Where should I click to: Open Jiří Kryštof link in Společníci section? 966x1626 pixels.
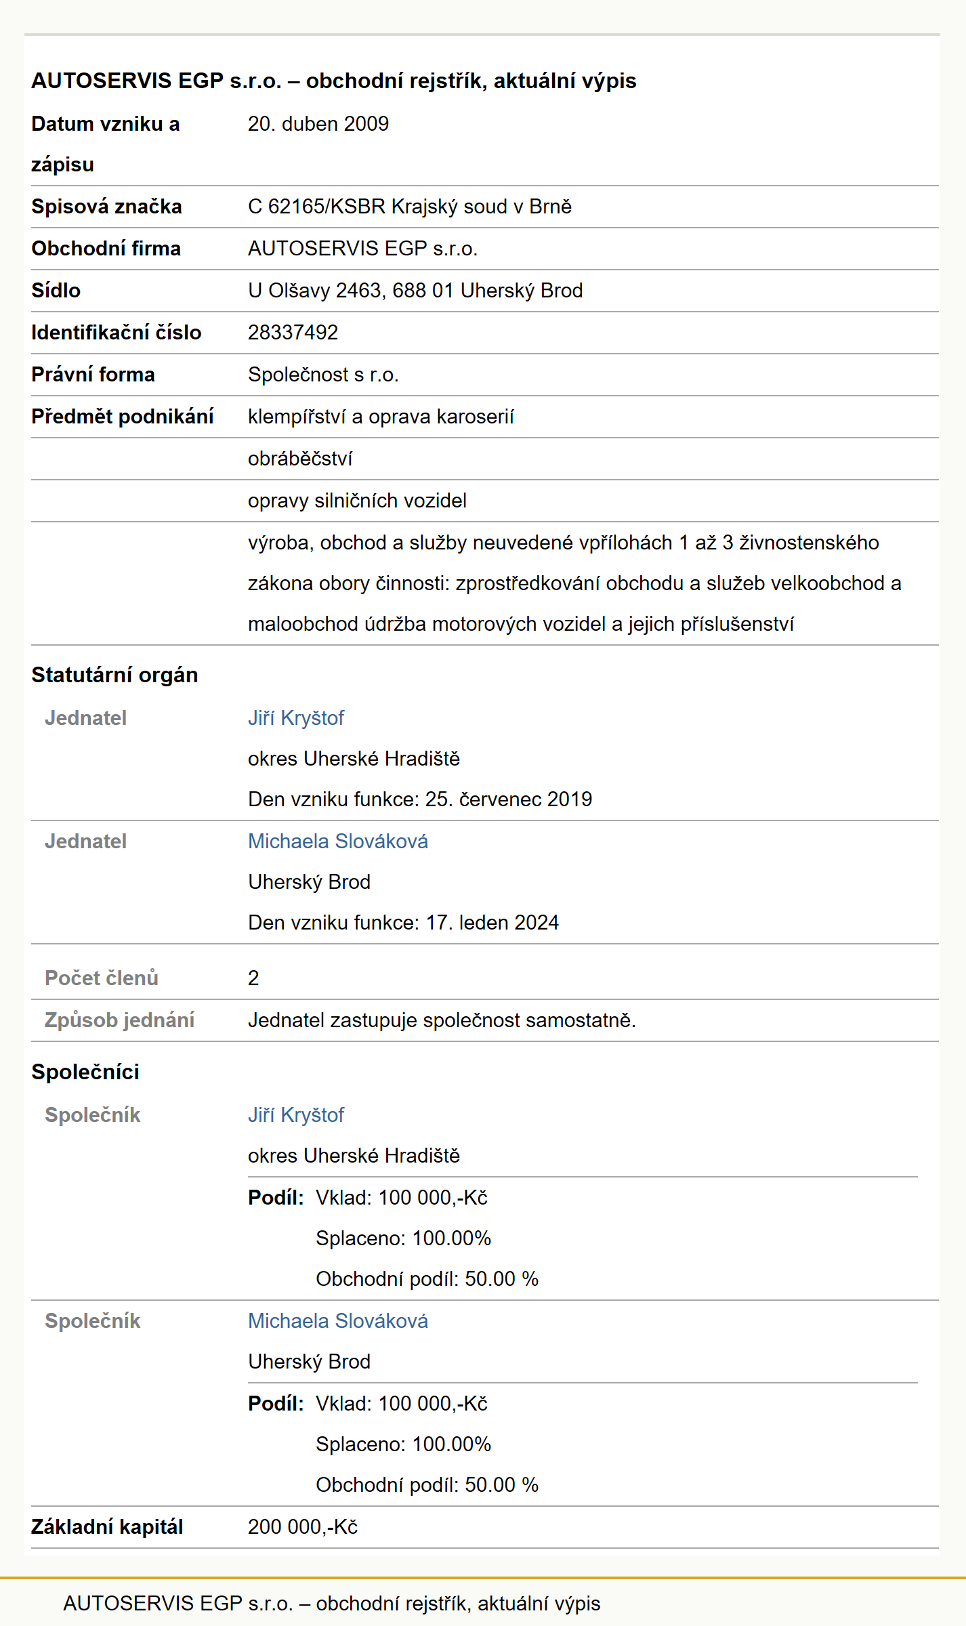(296, 1115)
